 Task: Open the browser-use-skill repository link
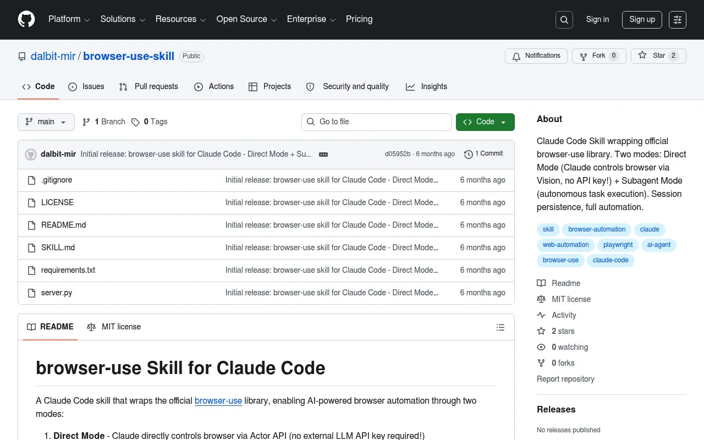click(x=129, y=56)
